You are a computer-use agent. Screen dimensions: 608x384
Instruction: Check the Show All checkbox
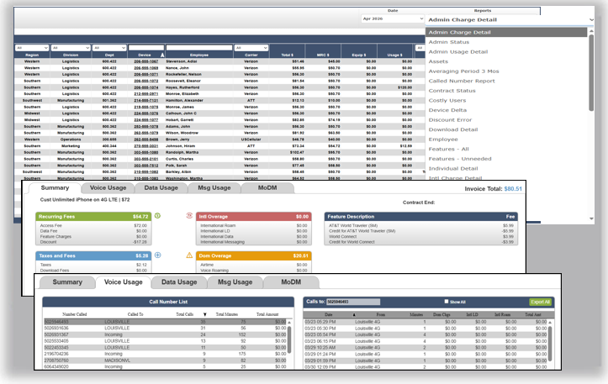[x=447, y=301]
